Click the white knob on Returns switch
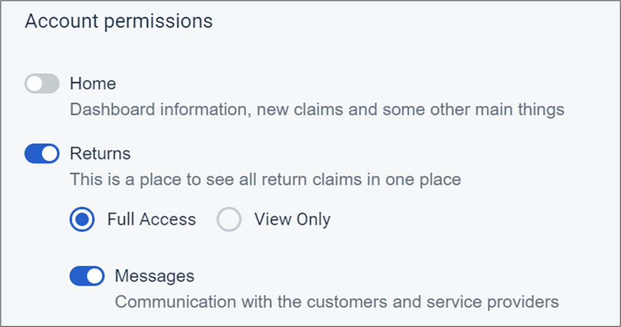 (x=50, y=154)
